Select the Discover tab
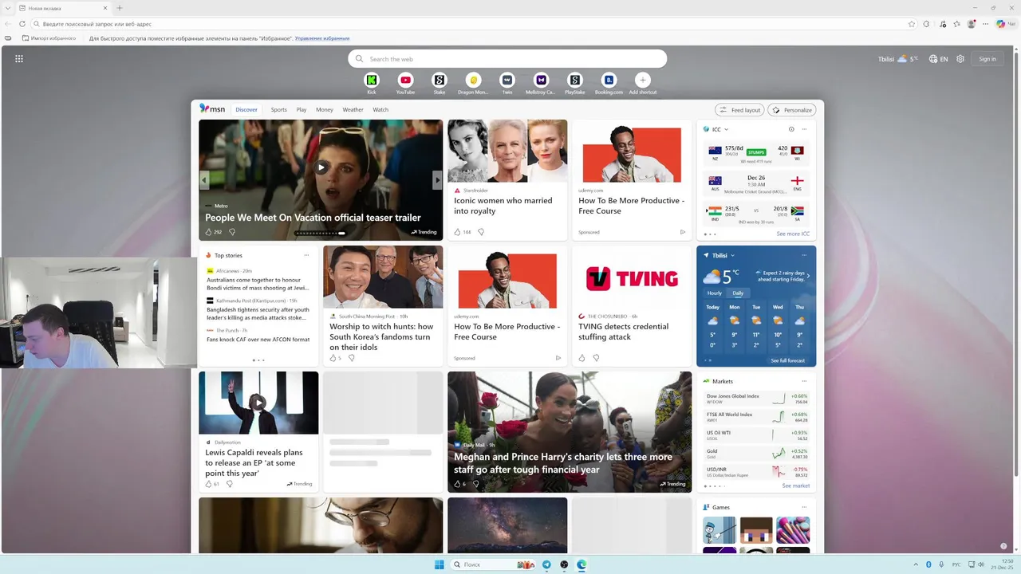 point(246,110)
